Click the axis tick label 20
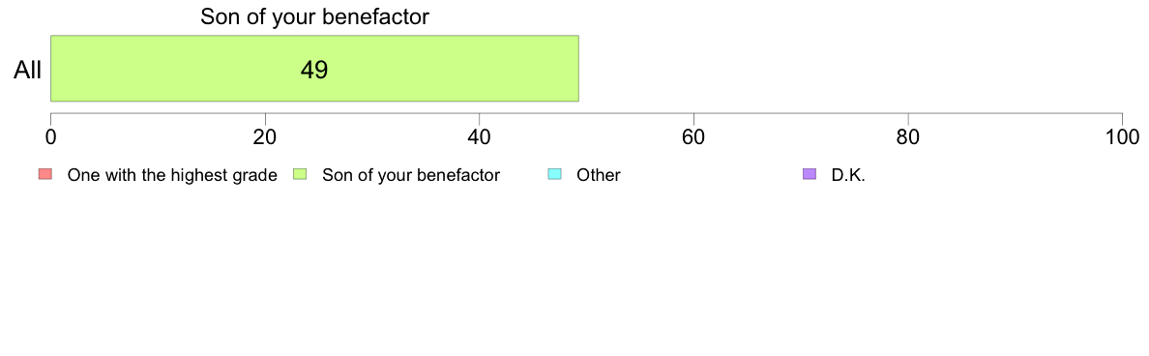This screenshot has width=1149, height=356. 265,137
